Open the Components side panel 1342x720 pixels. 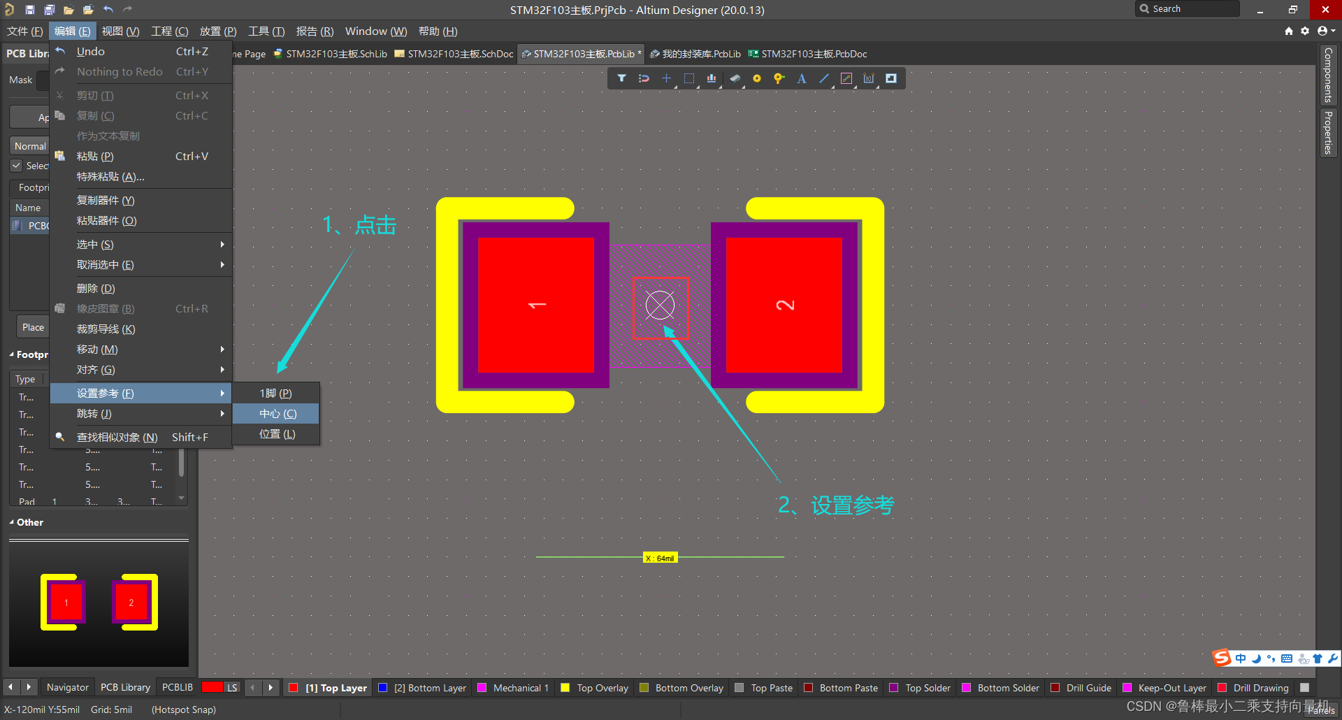coord(1328,75)
